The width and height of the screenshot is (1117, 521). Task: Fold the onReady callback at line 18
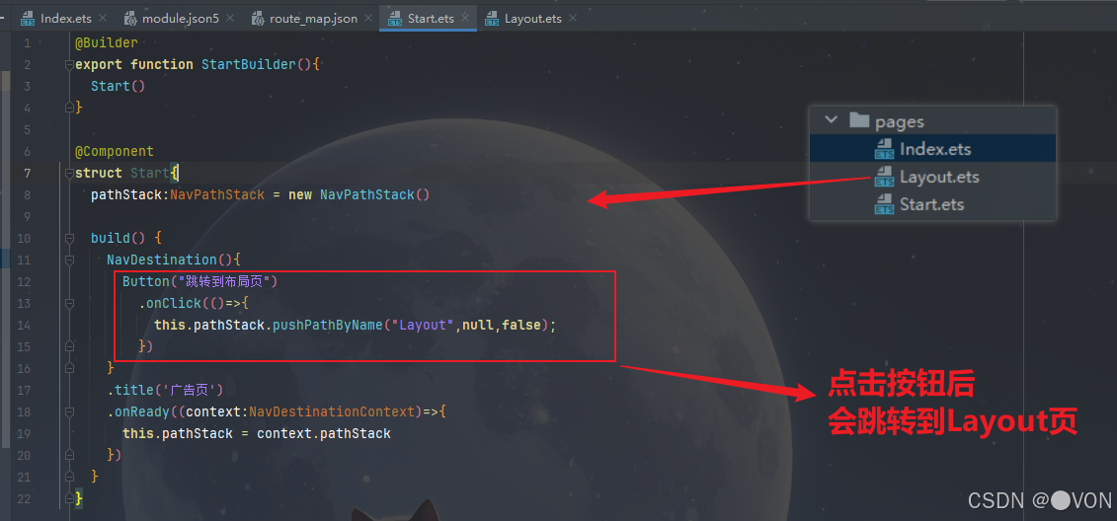pyautogui.click(x=69, y=412)
